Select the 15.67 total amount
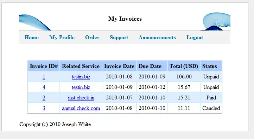254x139 pixels. [184, 87]
